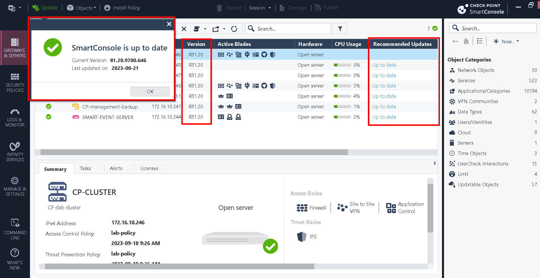Screen dimensions: 540x278
Task: Open the Command Line tool
Action: point(15,229)
